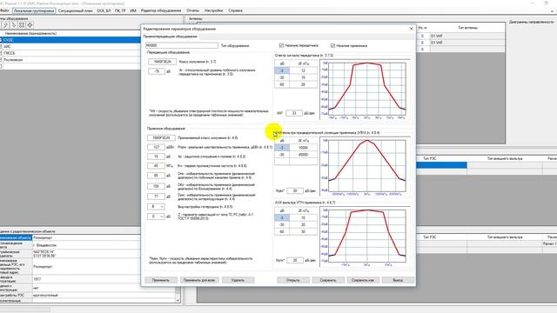This screenshot has width=557, height=313.
Task: Open the 'ИМ' menu item
Action: (x=133, y=10)
